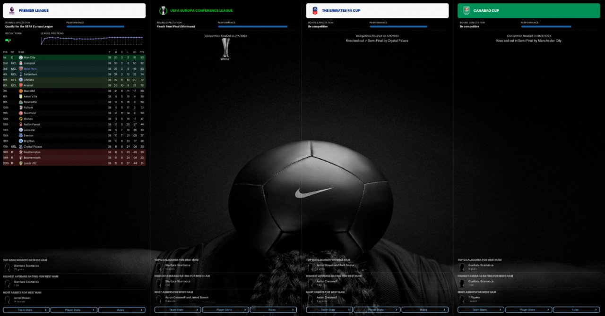Click the Wolves club badge

[x=21, y=119]
